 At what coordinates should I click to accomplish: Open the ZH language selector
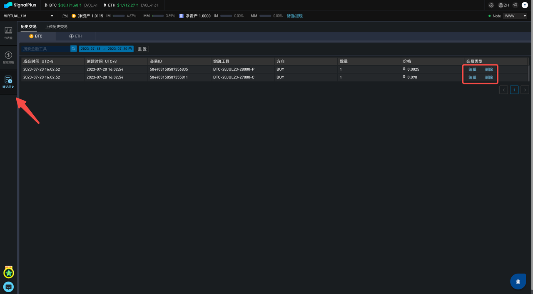[x=503, y=5]
